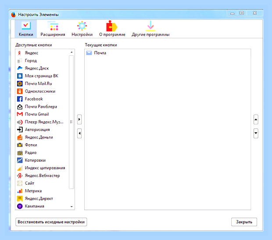272x240 pixels.
Task: Move current button up
Action: (x=256, y=120)
